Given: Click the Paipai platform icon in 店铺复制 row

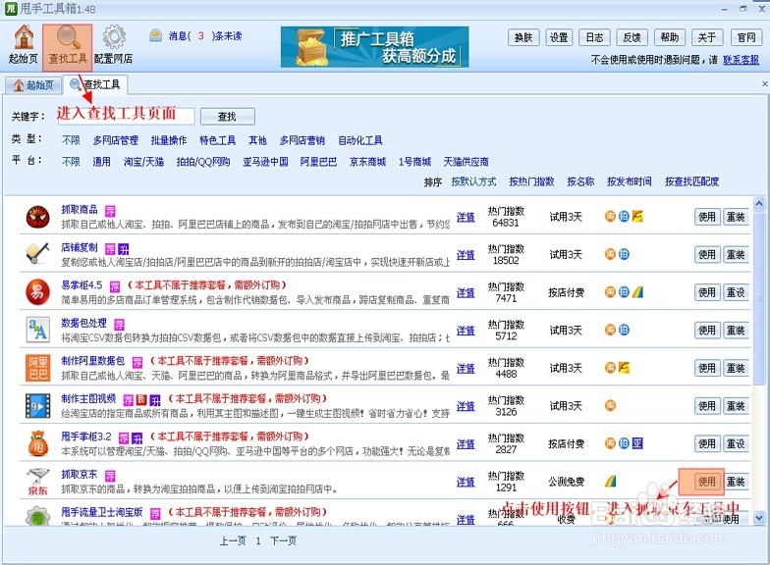Looking at the screenshot, I should [x=624, y=254].
